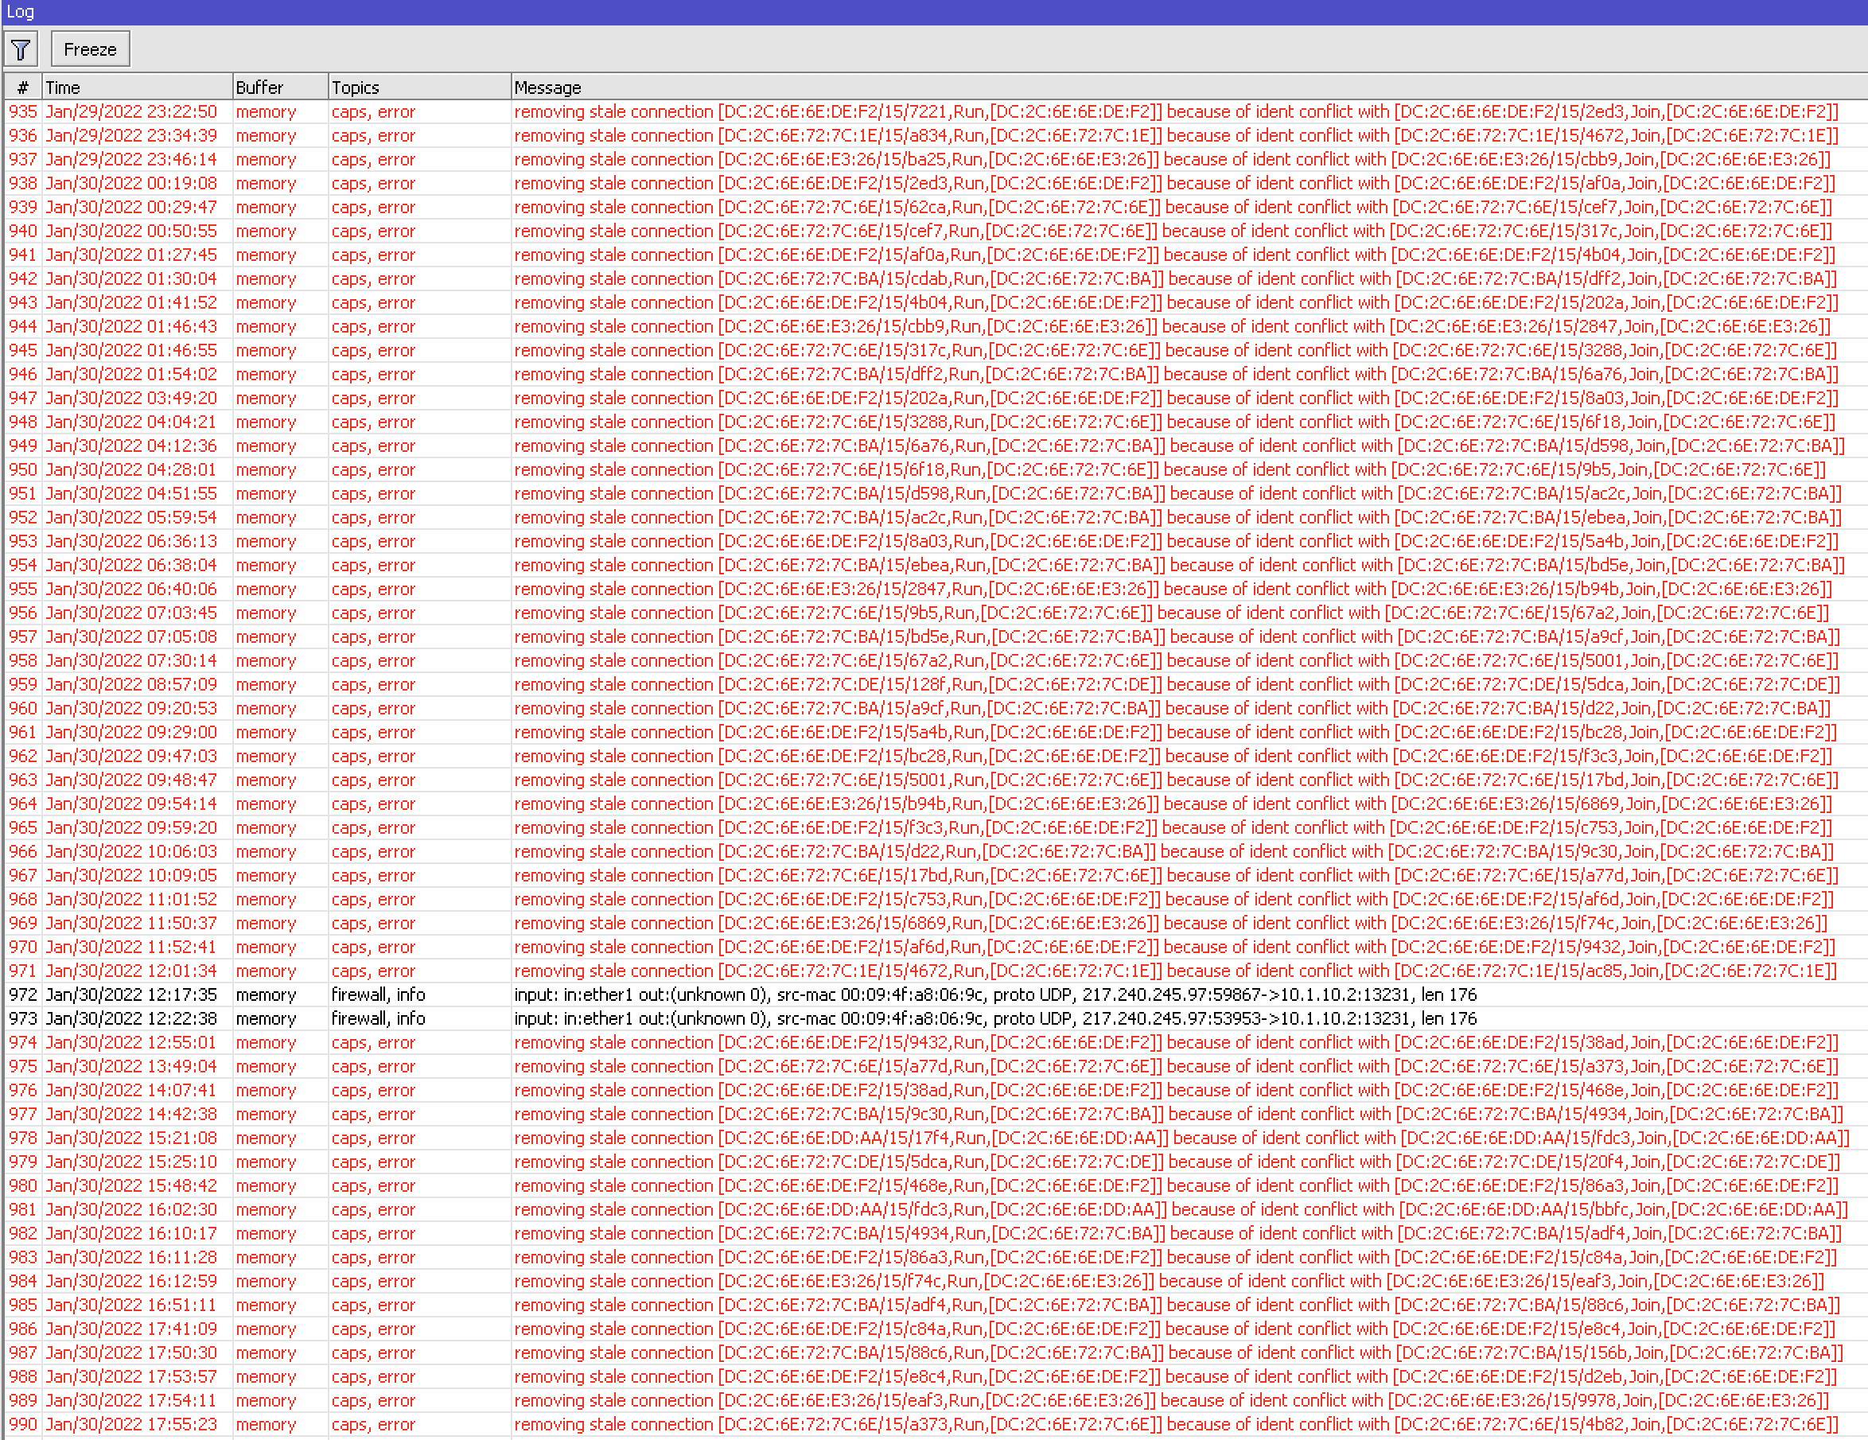The height and width of the screenshot is (1440, 1868).
Task: Select the last row numbered 990
Action: click(23, 1425)
